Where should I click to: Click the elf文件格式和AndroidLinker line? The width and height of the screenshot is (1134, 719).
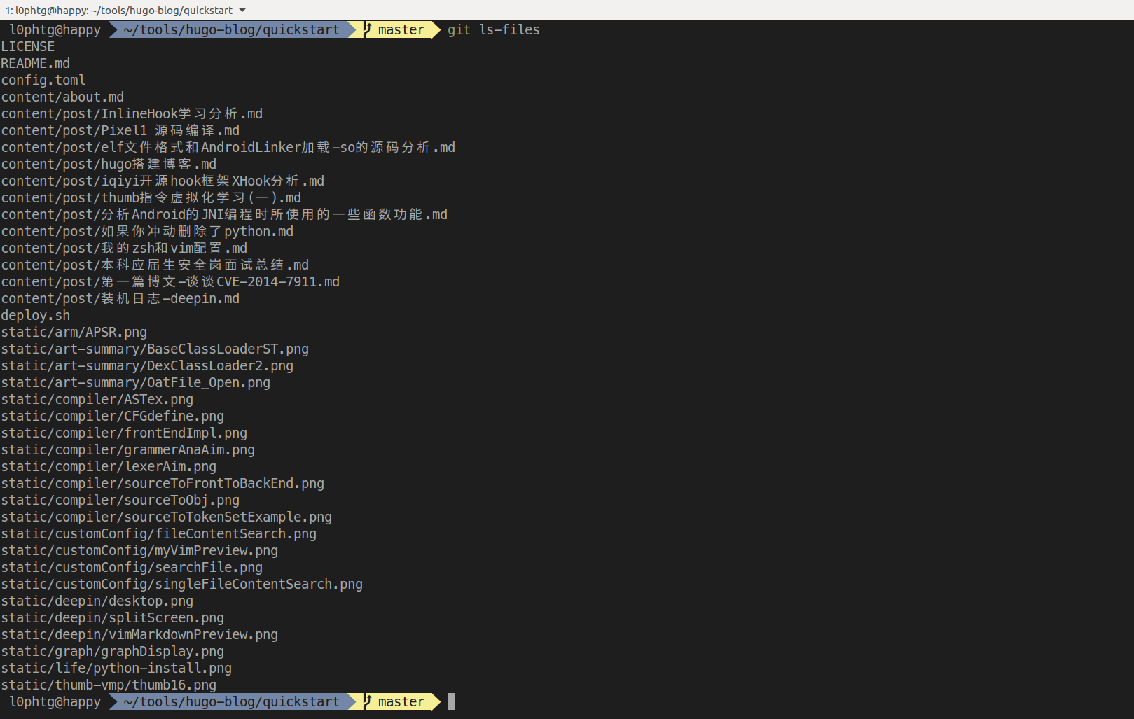point(228,147)
